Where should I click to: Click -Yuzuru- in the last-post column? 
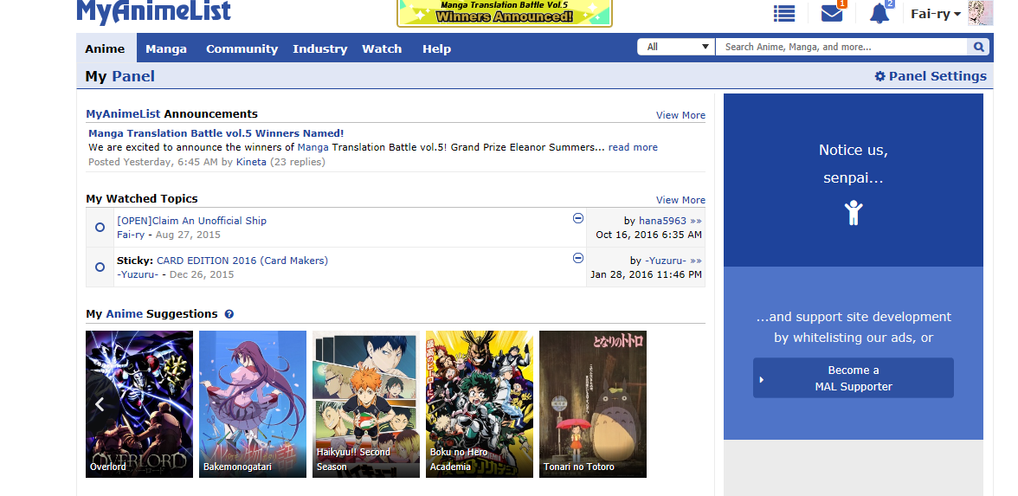[x=666, y=261]
